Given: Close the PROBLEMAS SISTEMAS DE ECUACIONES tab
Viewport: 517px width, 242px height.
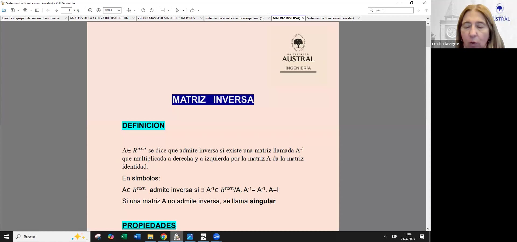Looking at the screenshot, I should click(201, 18).
